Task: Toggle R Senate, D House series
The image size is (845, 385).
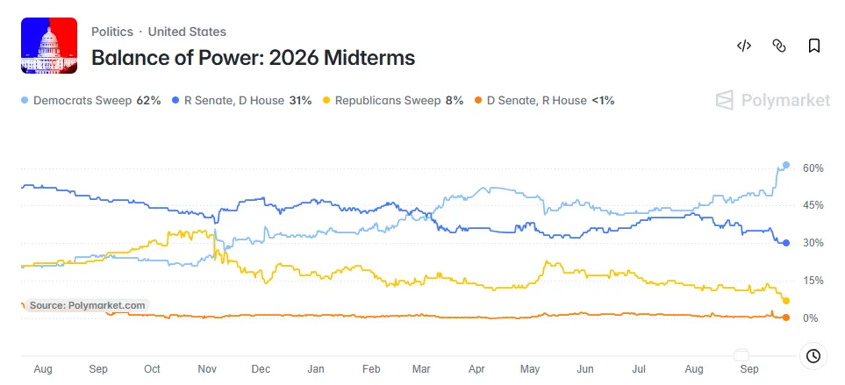Action: coord(241,100)
